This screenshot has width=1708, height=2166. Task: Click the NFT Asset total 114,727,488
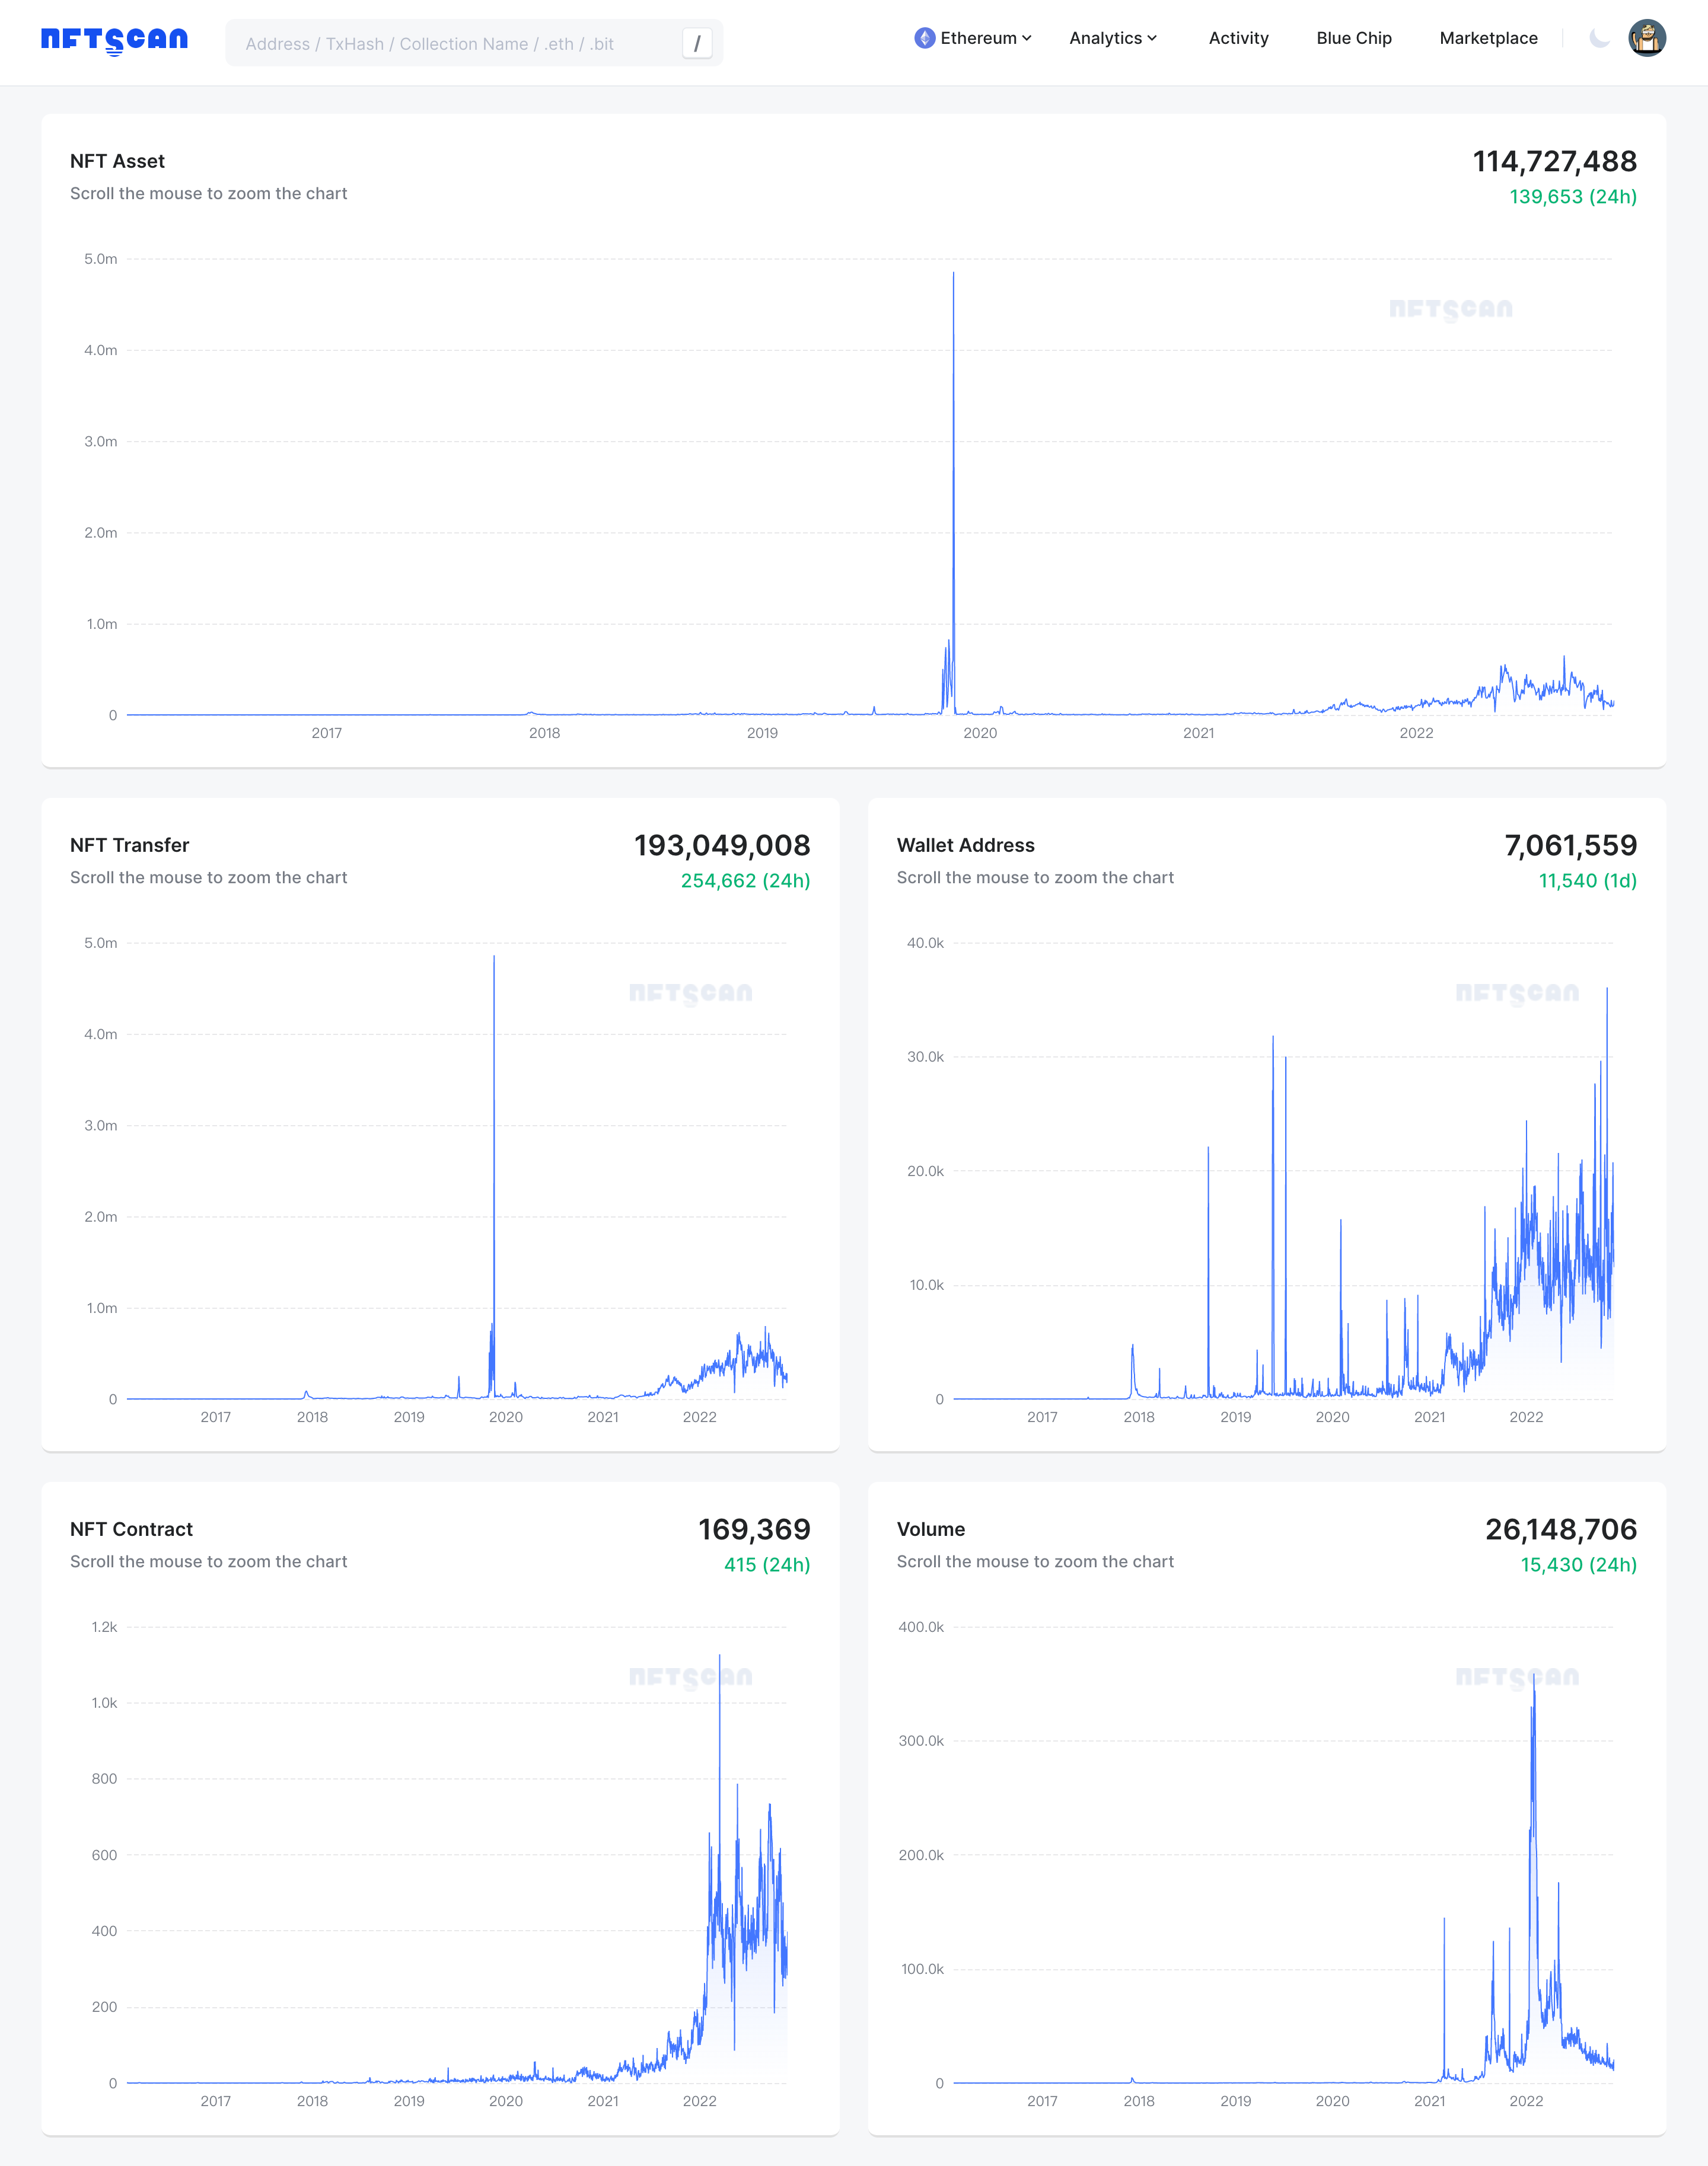tap(1555, 162)
